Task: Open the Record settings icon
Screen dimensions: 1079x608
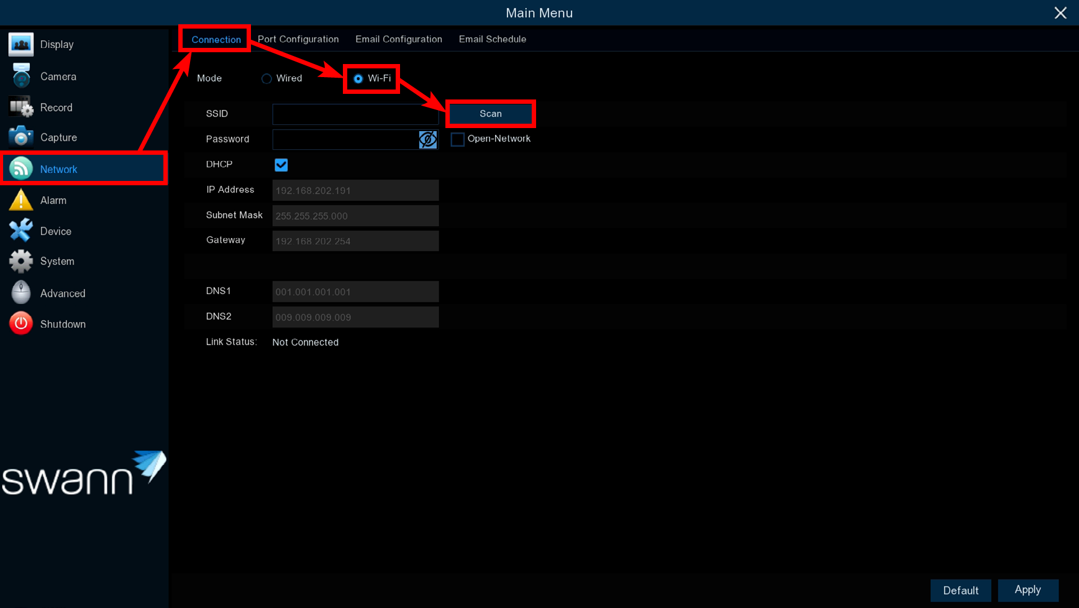Action: click(20, 108)
